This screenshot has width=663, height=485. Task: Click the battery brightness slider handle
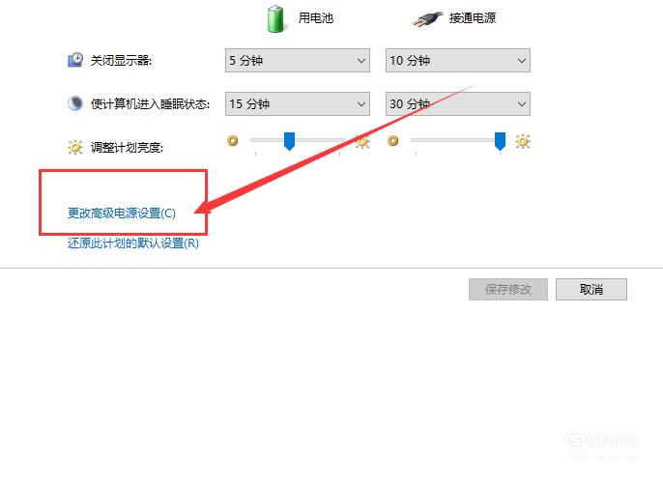pos(289,141)
